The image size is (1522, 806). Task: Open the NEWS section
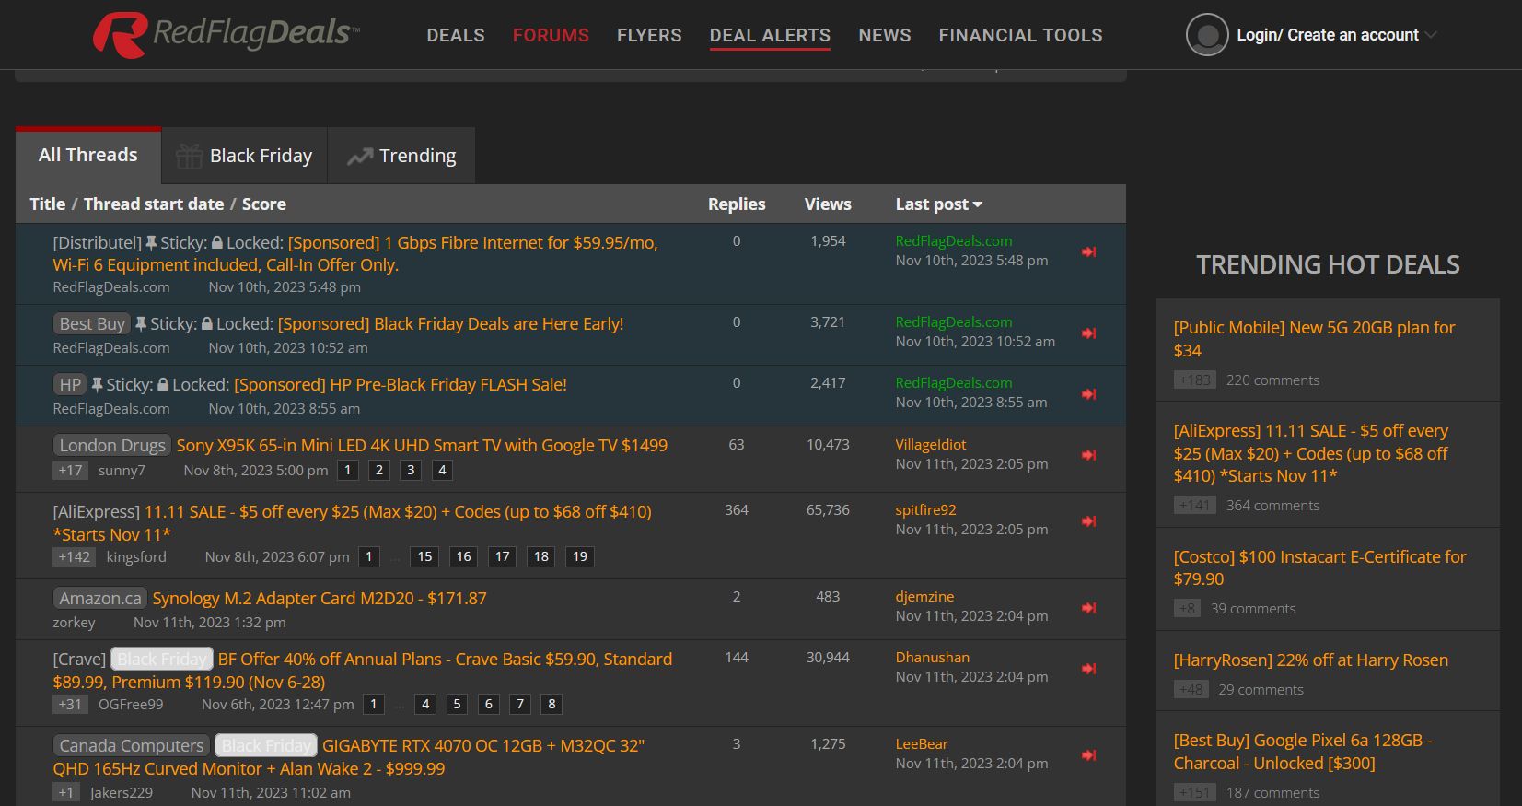coord(885,35)
